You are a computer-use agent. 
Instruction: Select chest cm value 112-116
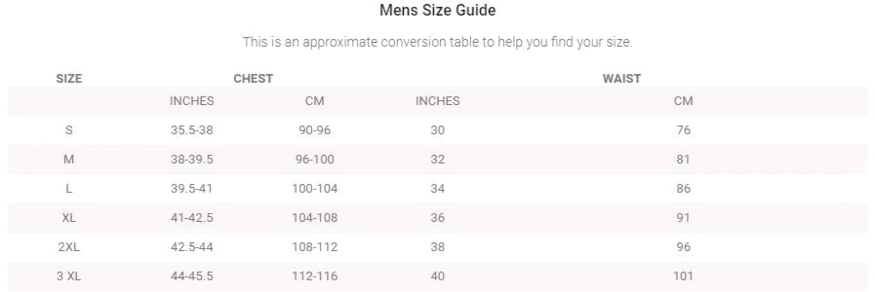(314, 276)
